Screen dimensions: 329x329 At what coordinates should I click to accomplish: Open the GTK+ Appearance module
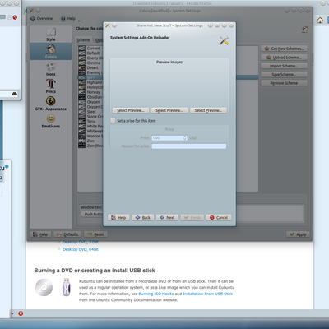[51, 104]
